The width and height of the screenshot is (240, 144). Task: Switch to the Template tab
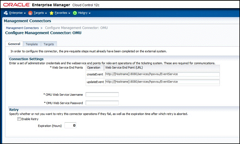(32, 44)
